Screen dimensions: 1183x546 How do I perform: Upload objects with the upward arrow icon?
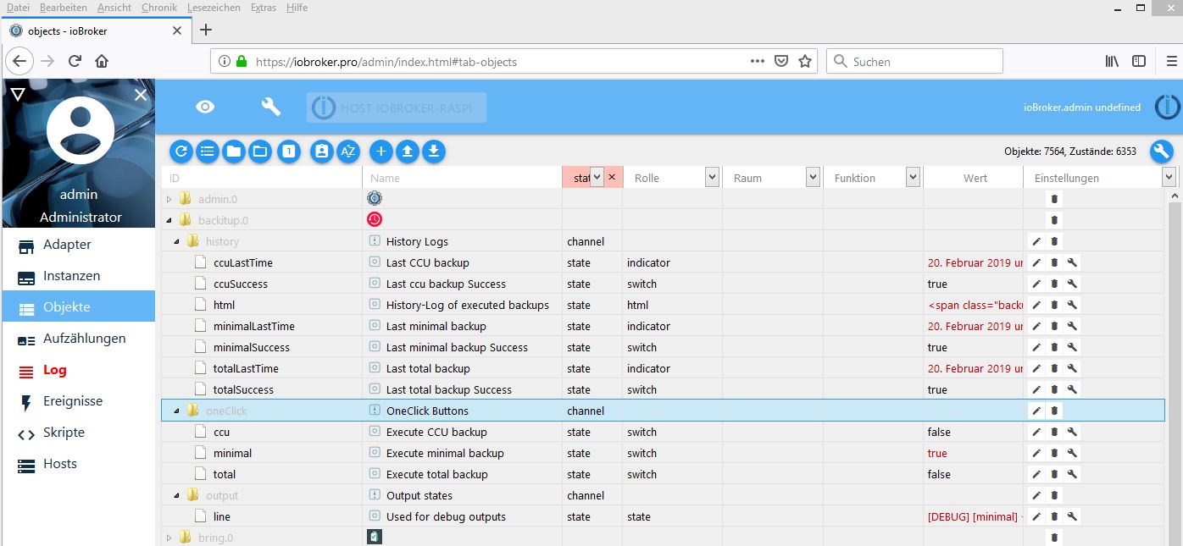tap(408, 152)
